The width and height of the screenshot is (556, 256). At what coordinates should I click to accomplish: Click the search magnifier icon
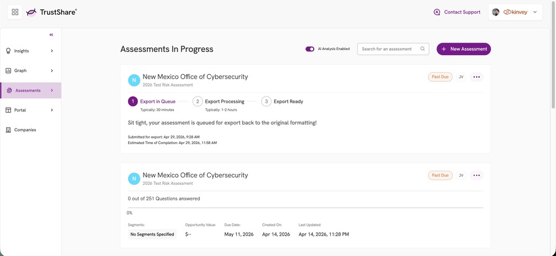[422, 49]
